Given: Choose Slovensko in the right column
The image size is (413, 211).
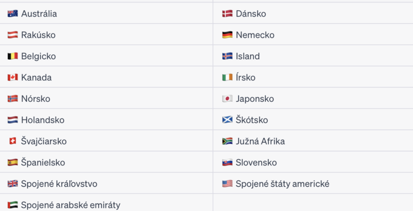Looking at the screenshot, I should [313, 162].
